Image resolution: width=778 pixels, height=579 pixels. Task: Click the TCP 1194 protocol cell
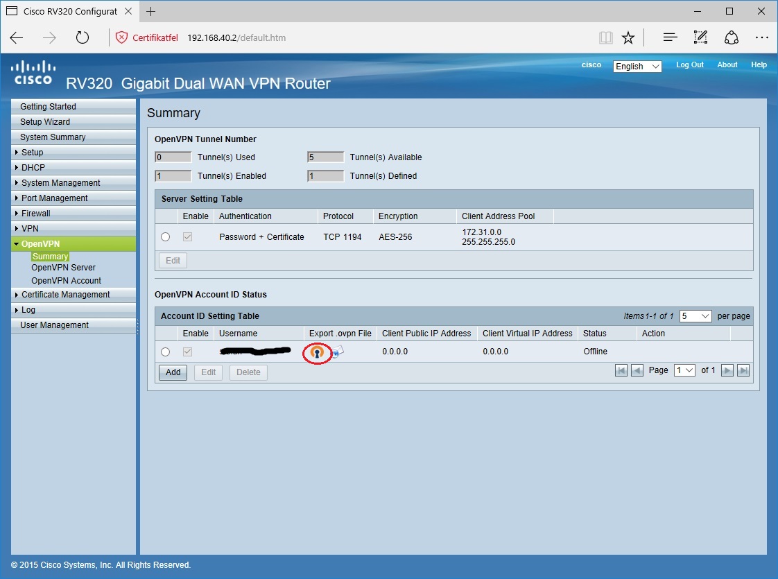click(343, 237)
